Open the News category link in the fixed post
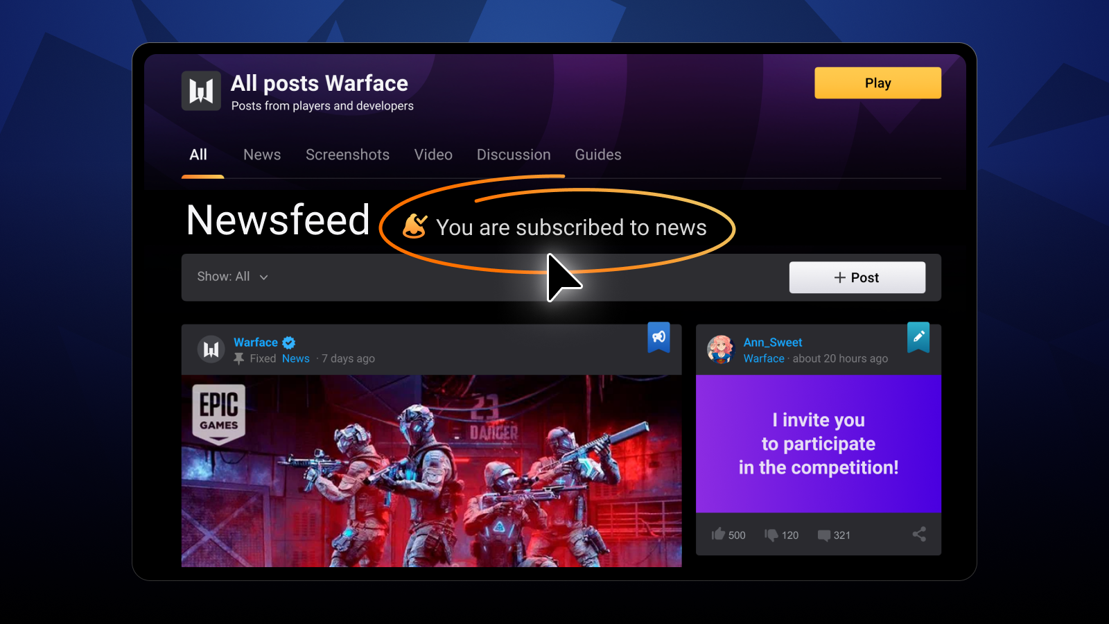The height and width of the screenshot is (624, 1109). tap(296, 358)
